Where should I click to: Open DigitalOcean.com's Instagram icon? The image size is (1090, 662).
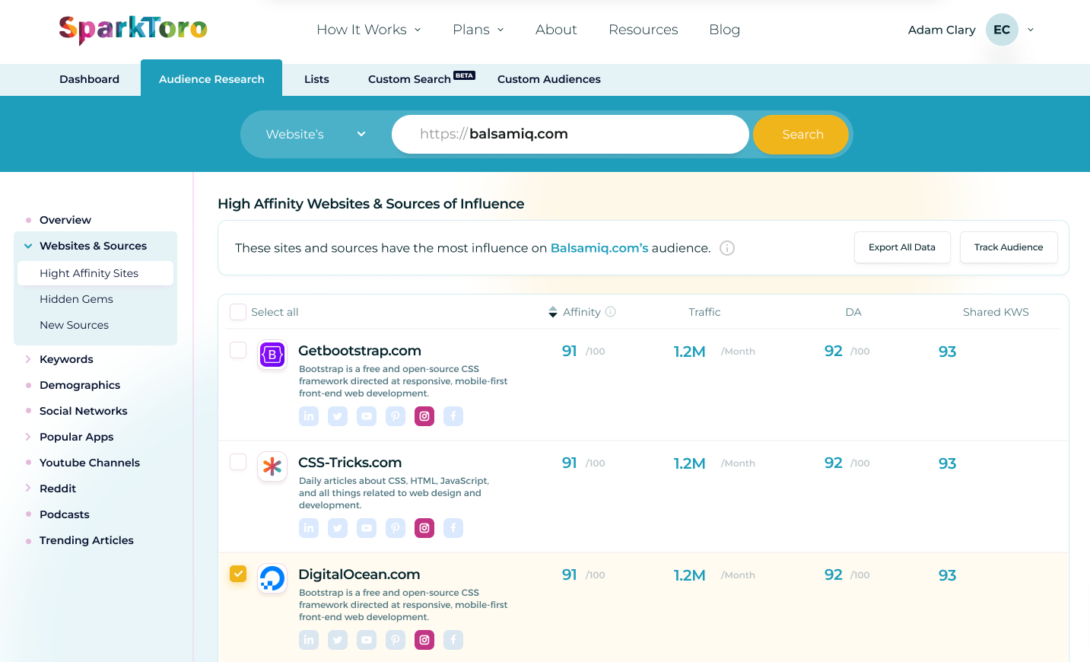point(424,640)
